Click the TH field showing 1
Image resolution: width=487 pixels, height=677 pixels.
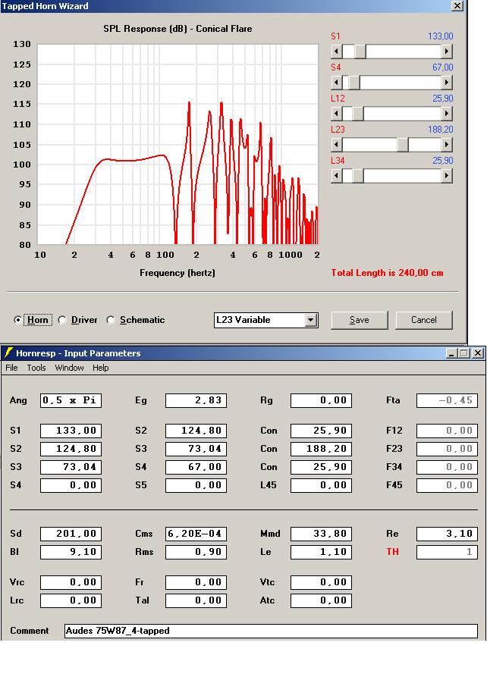pyautogui.click(x=447, y=552)
